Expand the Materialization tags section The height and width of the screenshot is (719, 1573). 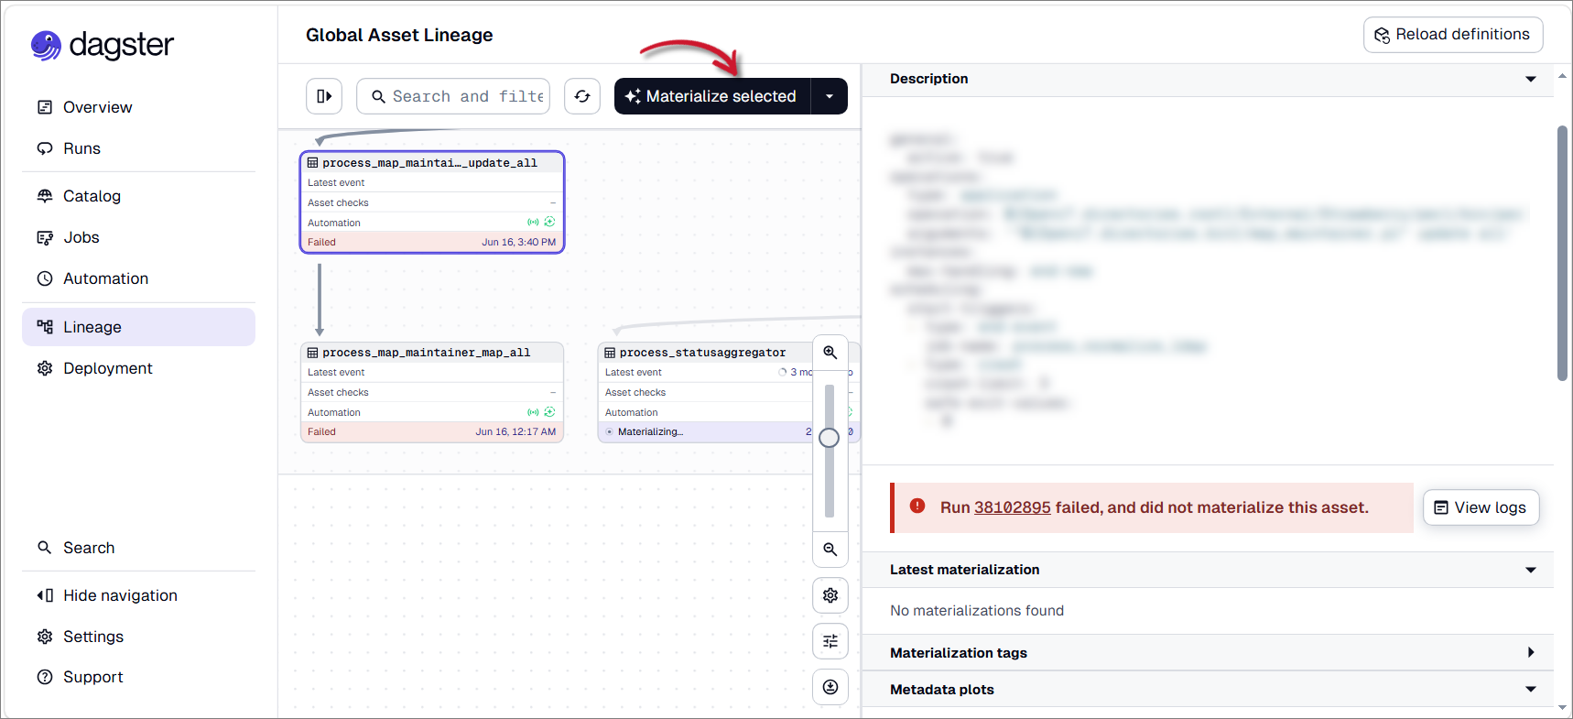pos(1531,652)
